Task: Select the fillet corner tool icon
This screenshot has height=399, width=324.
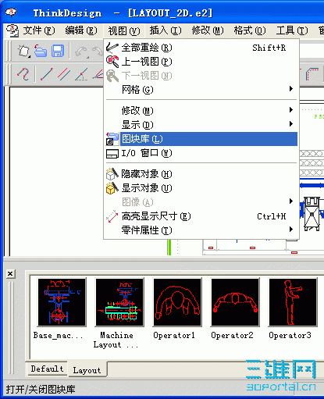Action: [312, 74]
